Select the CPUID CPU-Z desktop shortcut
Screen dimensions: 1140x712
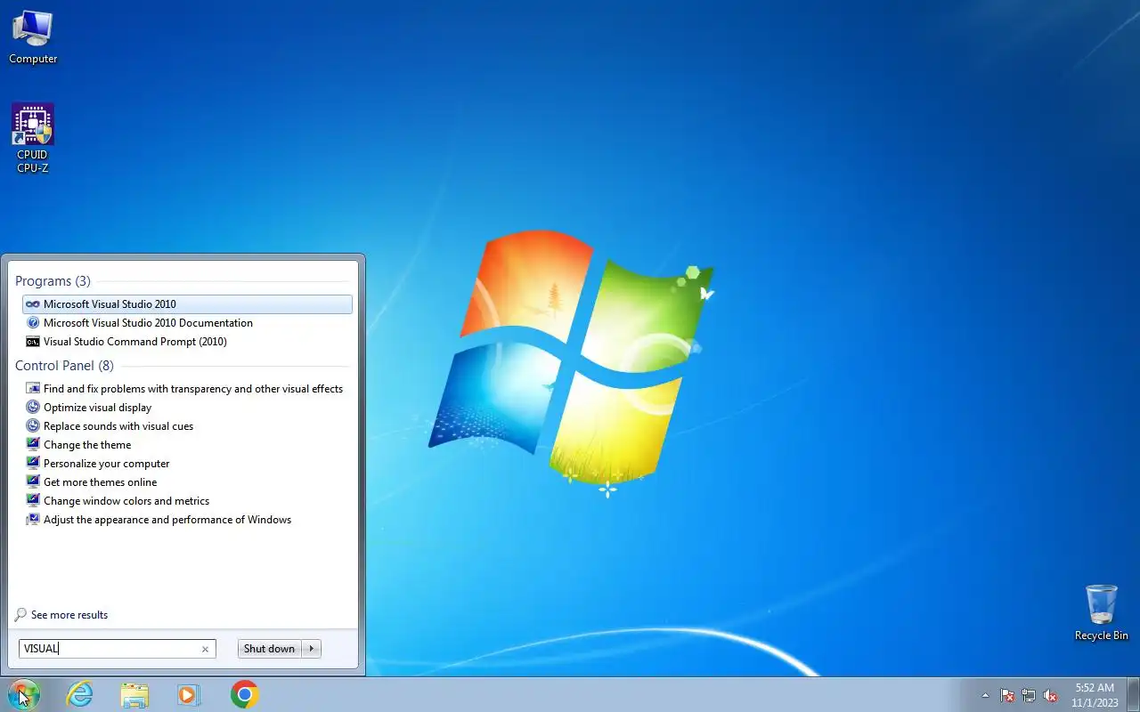pos(33,138)
